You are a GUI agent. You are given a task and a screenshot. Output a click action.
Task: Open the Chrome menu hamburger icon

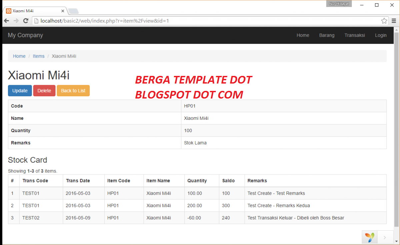[x=394, y=21]
